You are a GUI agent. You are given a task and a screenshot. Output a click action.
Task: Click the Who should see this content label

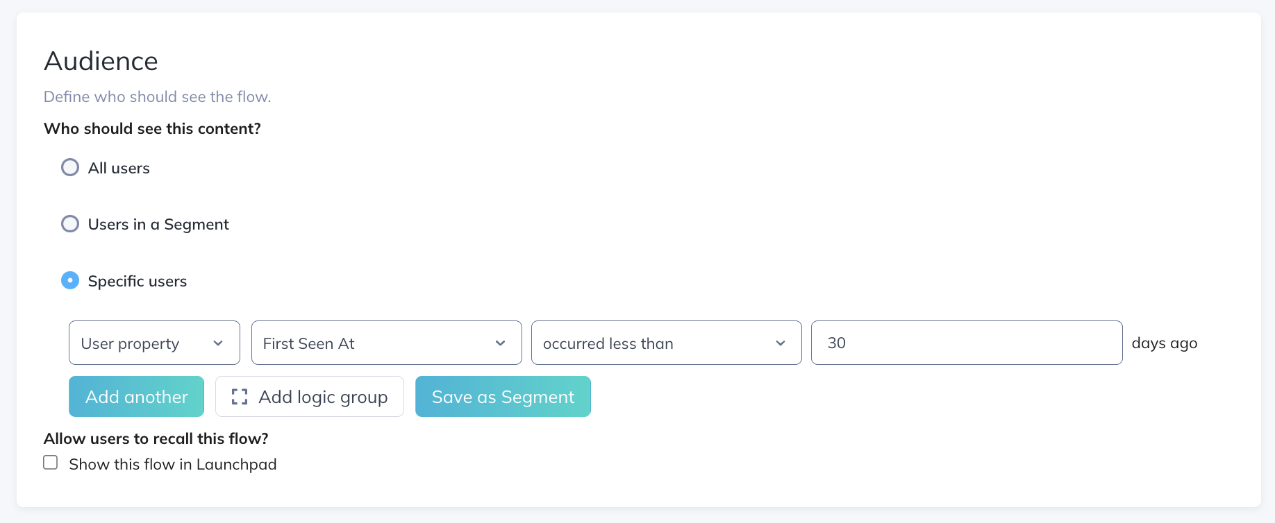(152, 128)
